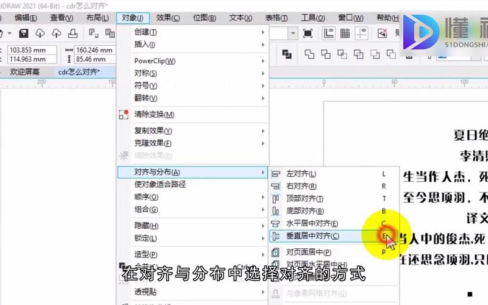Click the Y position field 114.963 mm

(32, 59)
